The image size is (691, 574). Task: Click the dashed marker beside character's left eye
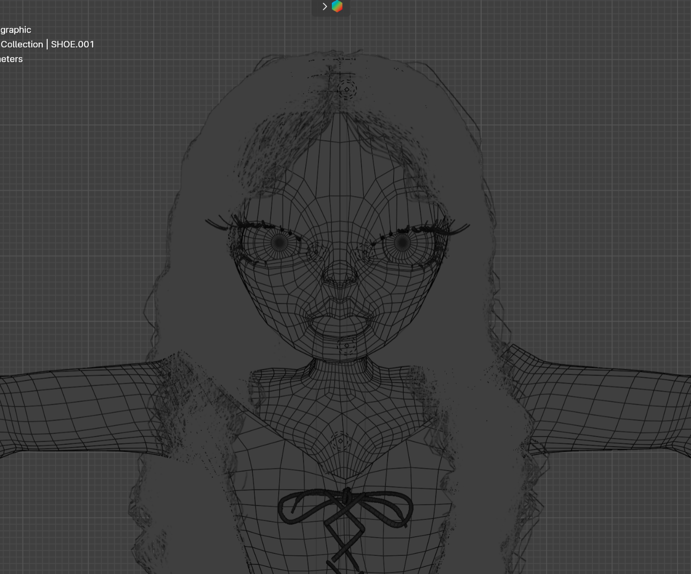(365, 252)
